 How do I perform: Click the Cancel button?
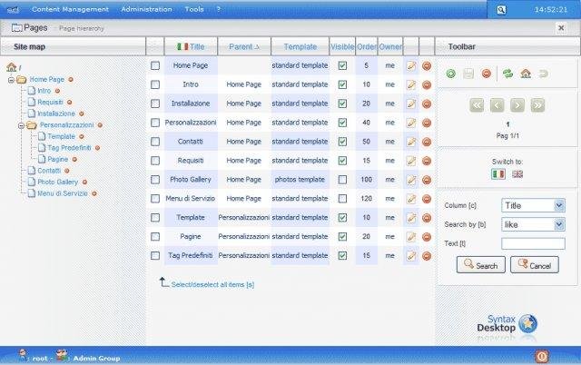pyautogui.click(x=535, y=265)
